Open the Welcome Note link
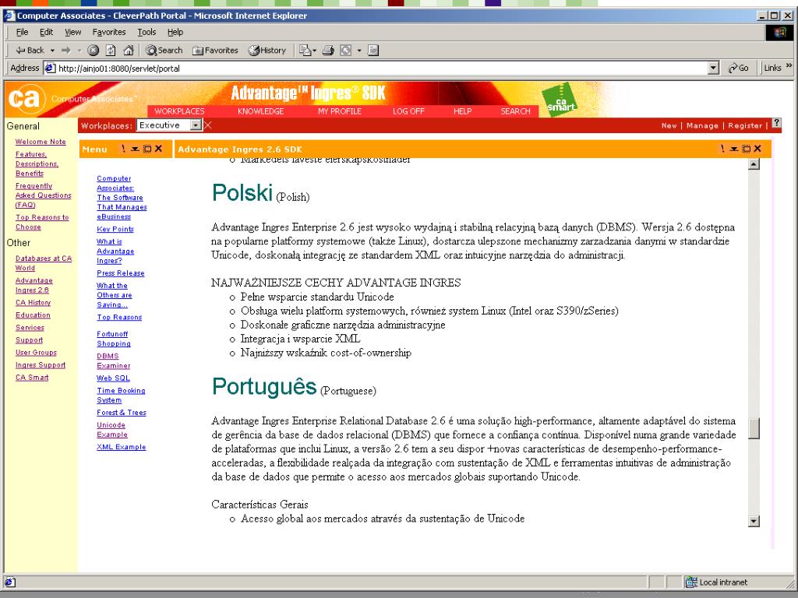The width and height of the screenshot is (798, 598). pos(41,142)
